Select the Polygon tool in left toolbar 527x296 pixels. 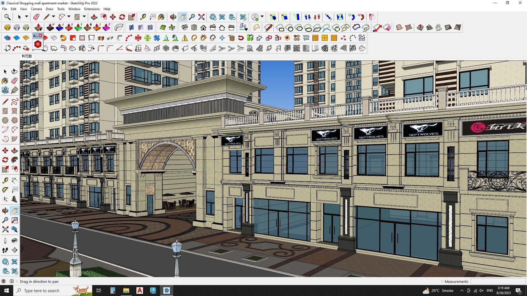15,120
